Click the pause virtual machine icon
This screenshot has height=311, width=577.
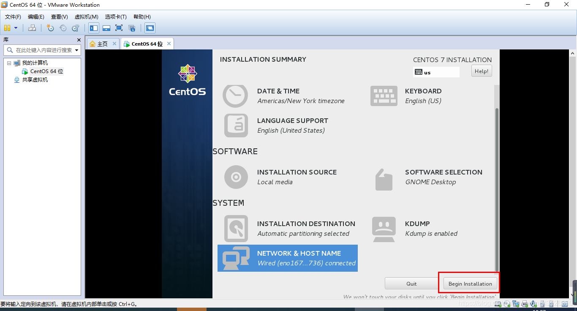(x=7, y=28)
